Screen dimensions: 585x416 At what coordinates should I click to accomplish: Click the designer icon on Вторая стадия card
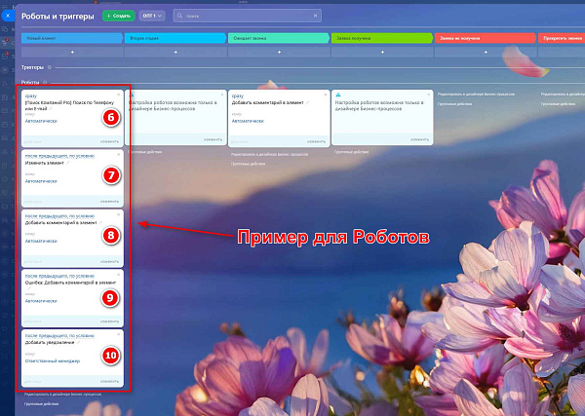[x=132, y=95]
